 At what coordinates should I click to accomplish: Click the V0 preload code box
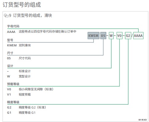pyautogui.click(x=119, y=36)
